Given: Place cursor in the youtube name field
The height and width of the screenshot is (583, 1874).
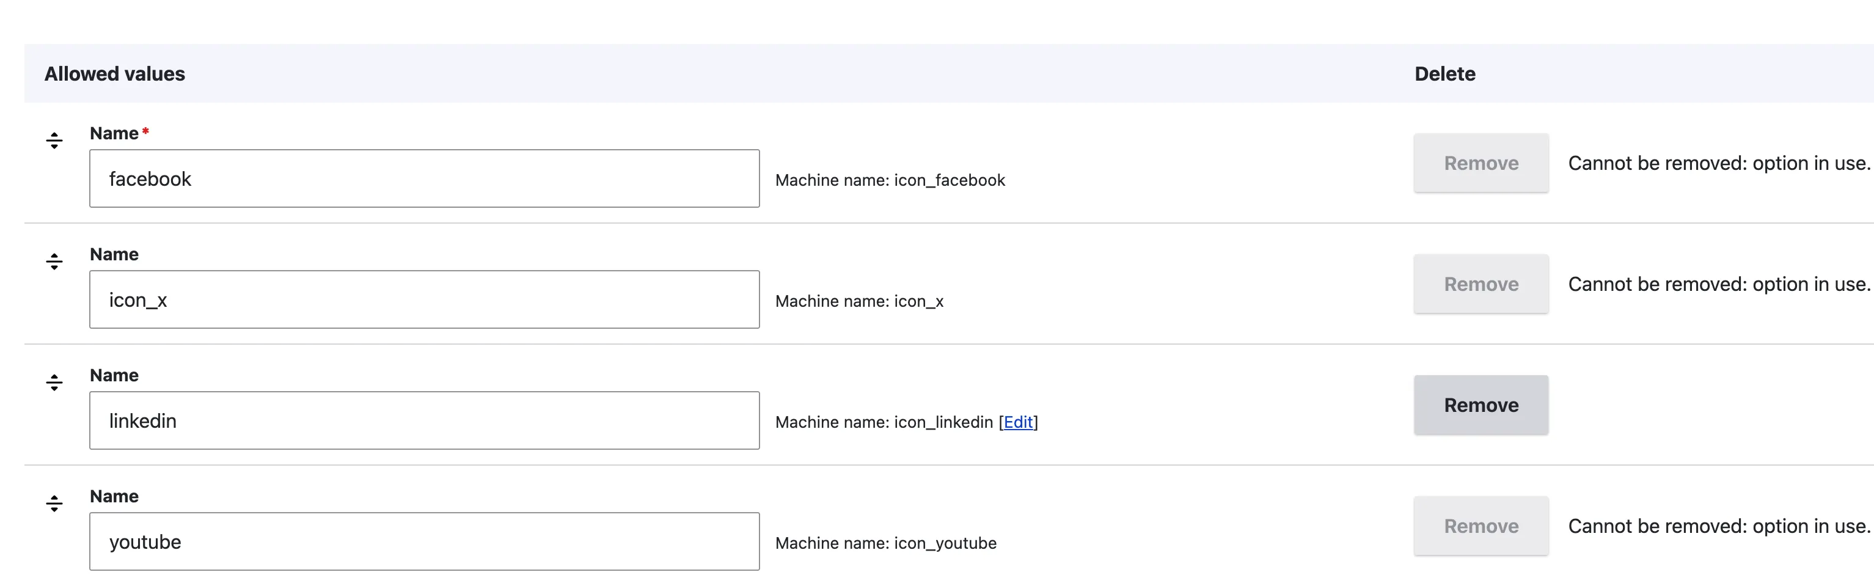Looking at the screenshot, I should 424,541.
